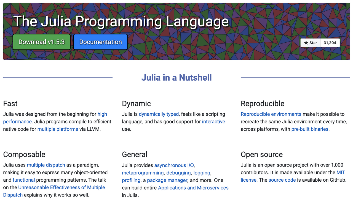Follow the 'asynchronous I/O' link
Viewport: 353px width, 202px height.
pos(174,165)
